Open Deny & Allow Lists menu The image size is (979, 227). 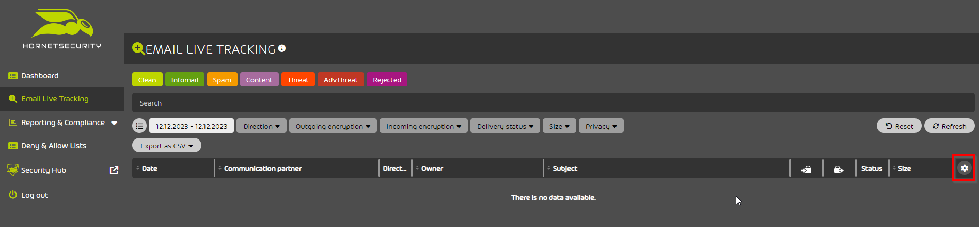pos(54,146)
